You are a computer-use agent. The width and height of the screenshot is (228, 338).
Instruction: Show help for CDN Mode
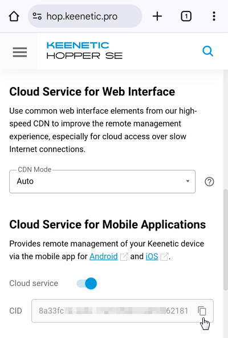(x=209, y=182)
